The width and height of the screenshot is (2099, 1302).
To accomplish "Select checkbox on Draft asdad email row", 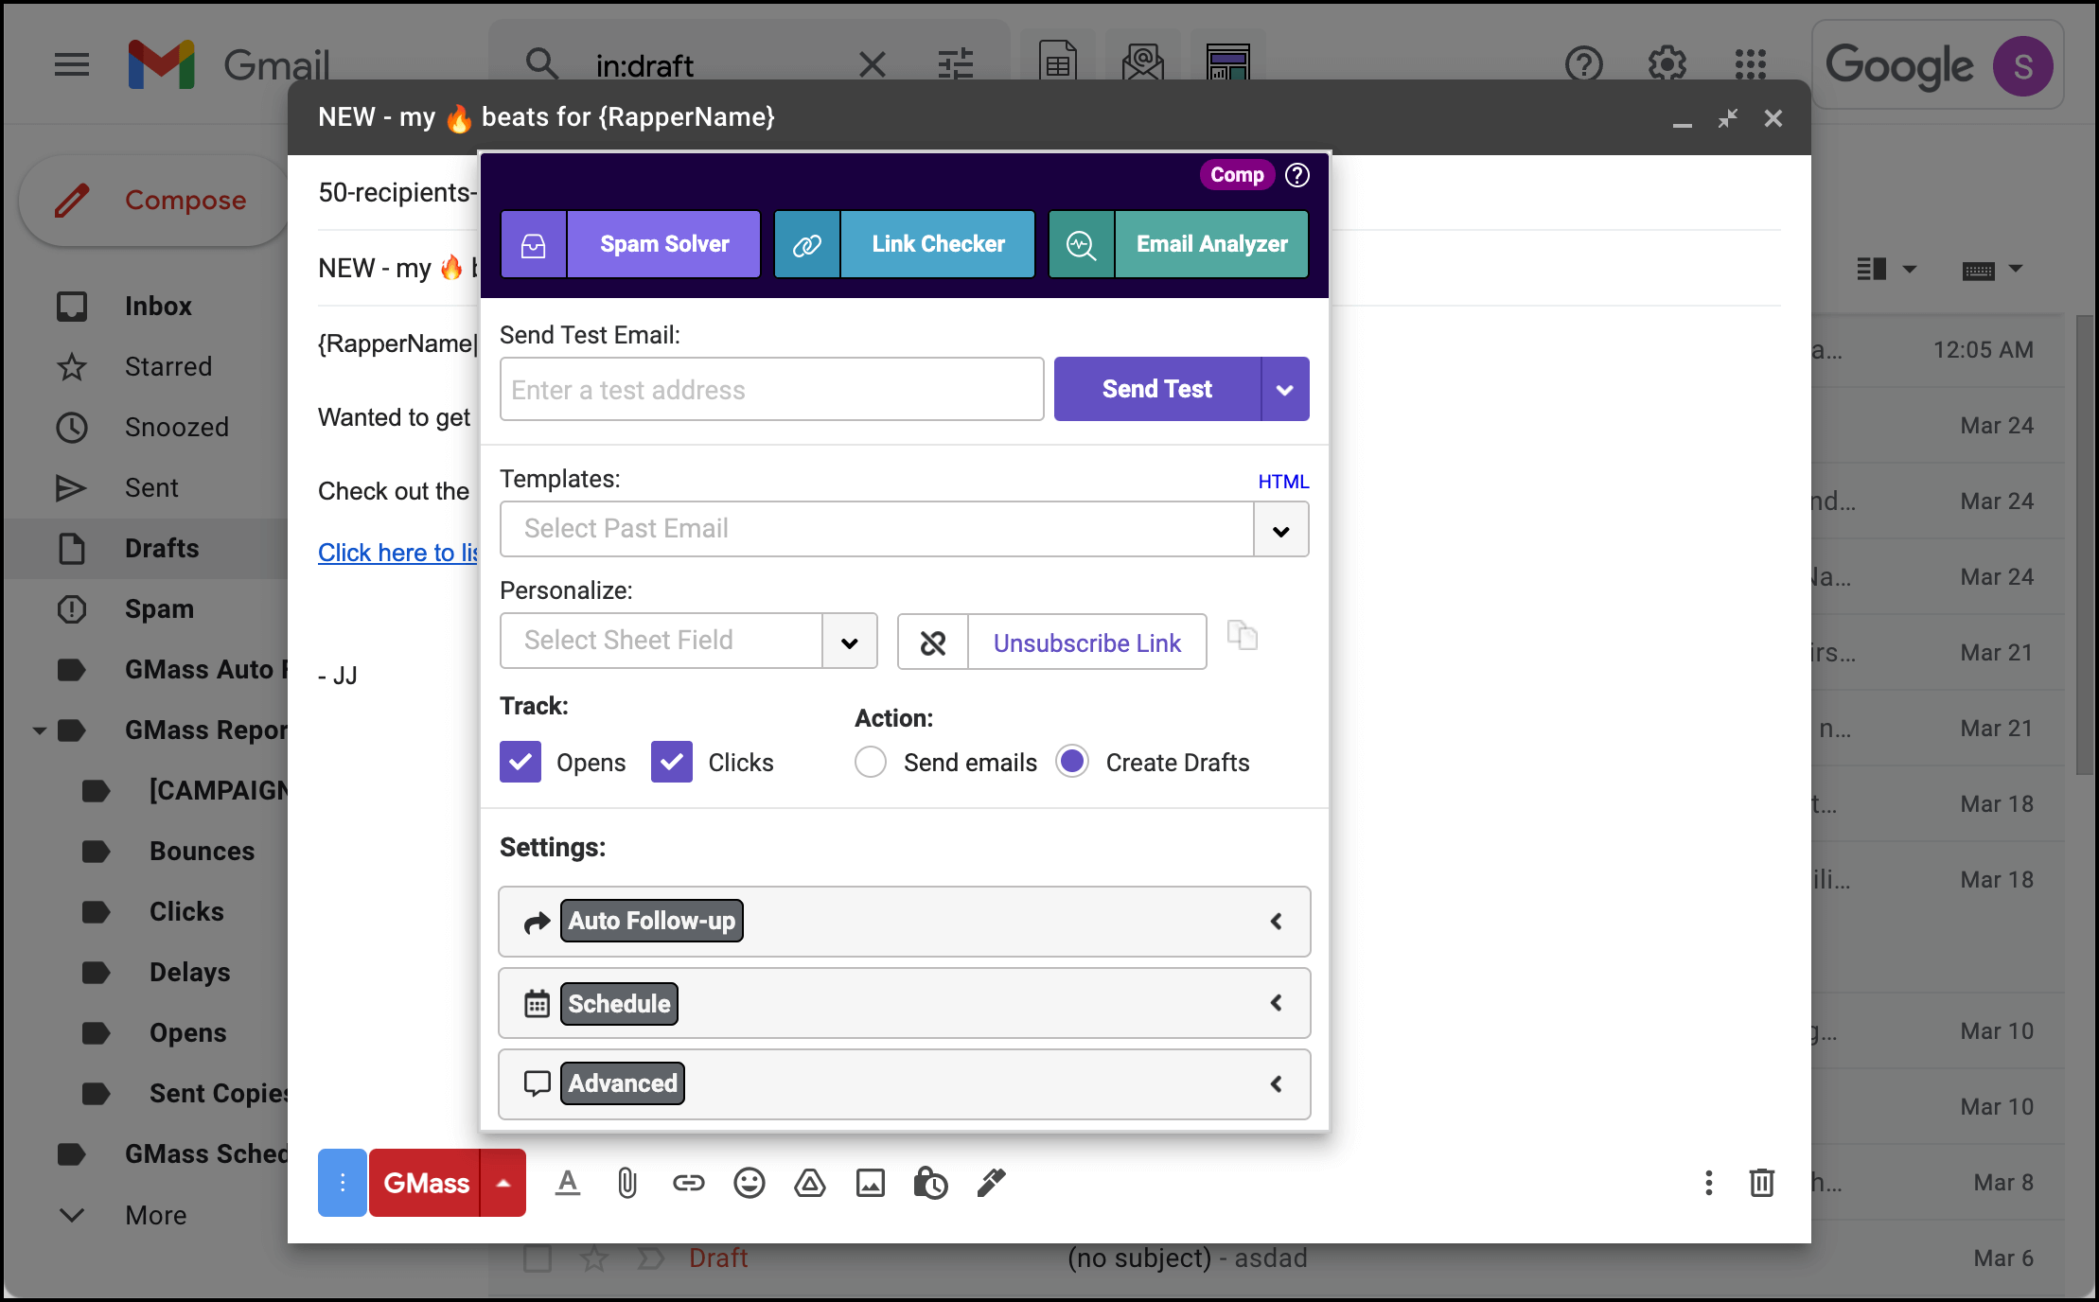I will 538,1258.
